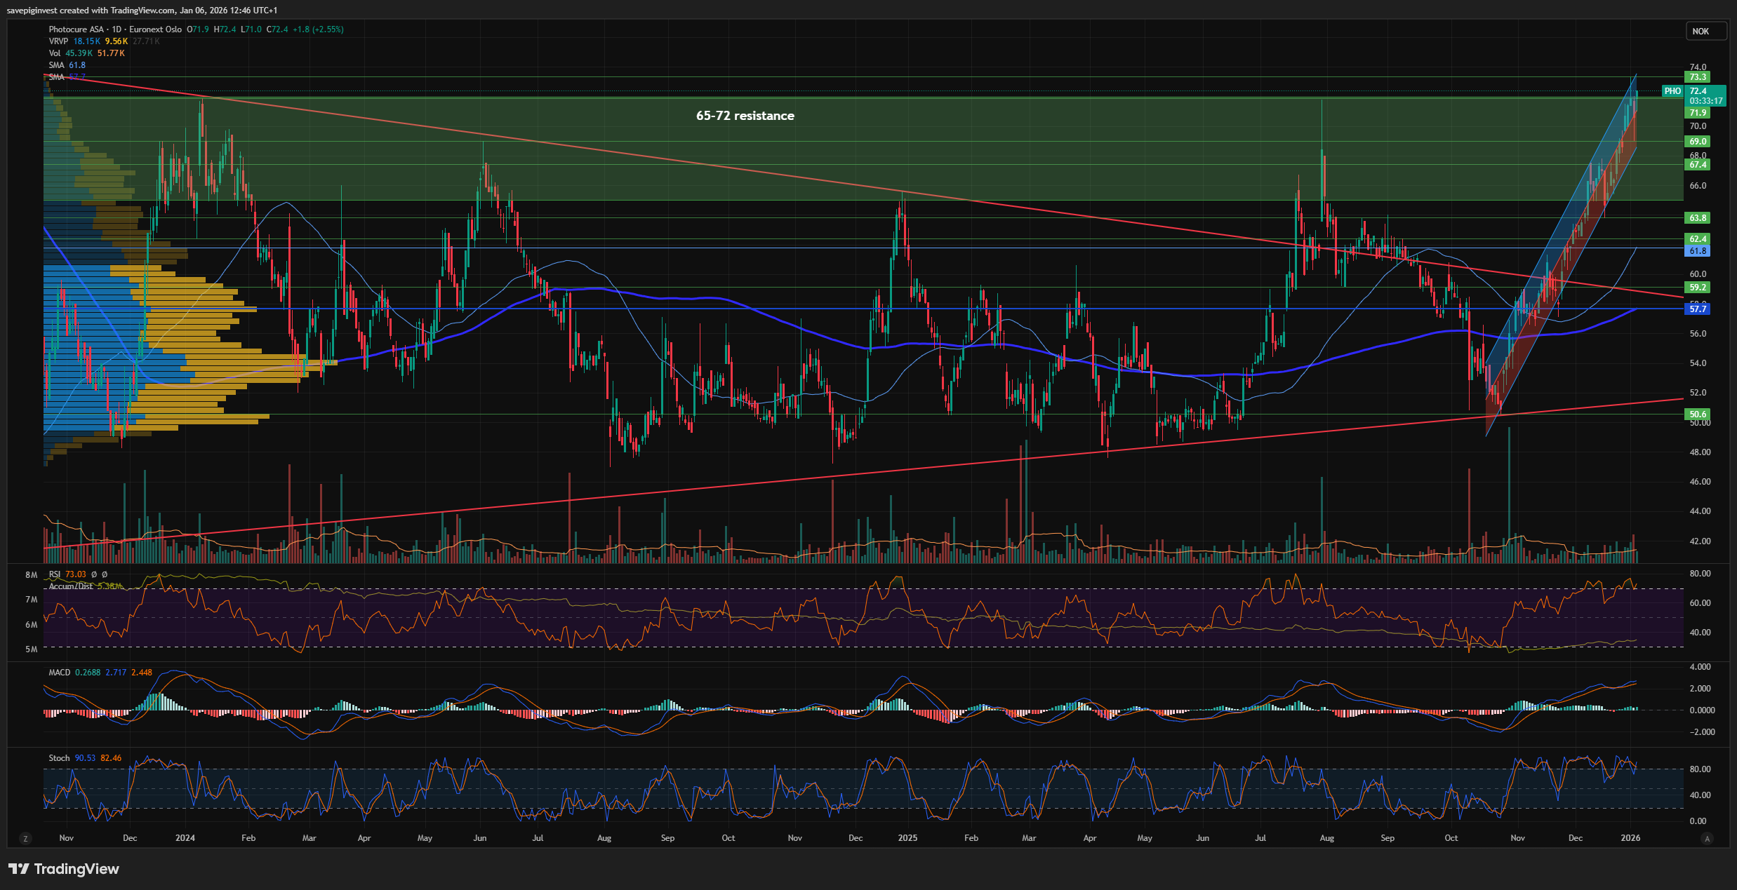Select the Stoch pane label
Image resolution: width=1737 pixels, height=890 pixels.
pyautogui.click(x=59, y=758)
